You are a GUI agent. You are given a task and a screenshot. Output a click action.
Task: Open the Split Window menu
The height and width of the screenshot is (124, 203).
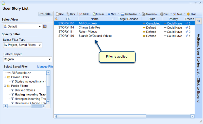click(130, 14)
